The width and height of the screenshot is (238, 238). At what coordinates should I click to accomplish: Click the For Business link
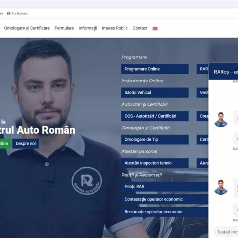pyautogui.click(x=20, y=13)
